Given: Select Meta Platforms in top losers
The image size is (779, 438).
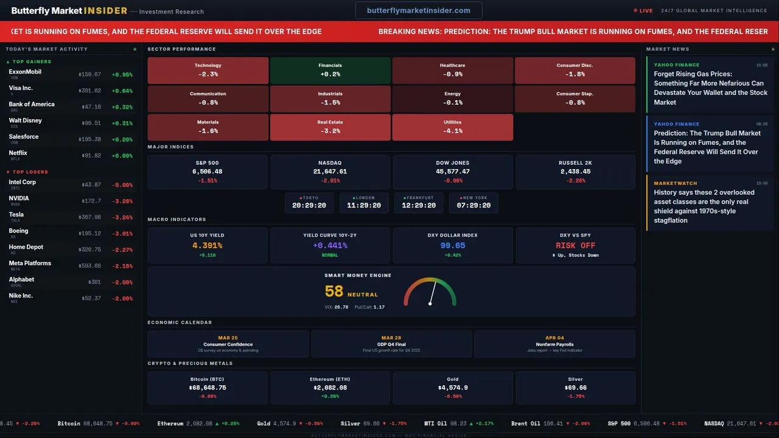Looking at the screenshot, I should click(71, 266).
